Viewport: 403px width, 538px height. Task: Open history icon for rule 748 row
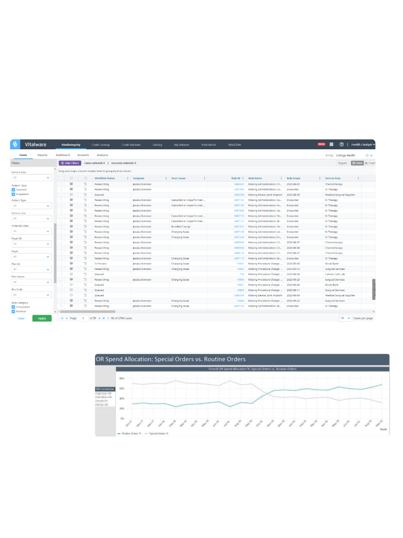pyautogui.click(x=85, y=274)
